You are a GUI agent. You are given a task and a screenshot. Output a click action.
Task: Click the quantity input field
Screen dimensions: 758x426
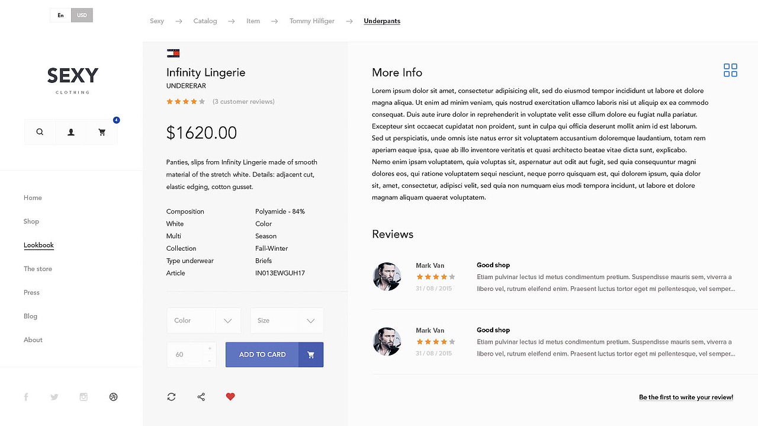click(x=184, y=354)
